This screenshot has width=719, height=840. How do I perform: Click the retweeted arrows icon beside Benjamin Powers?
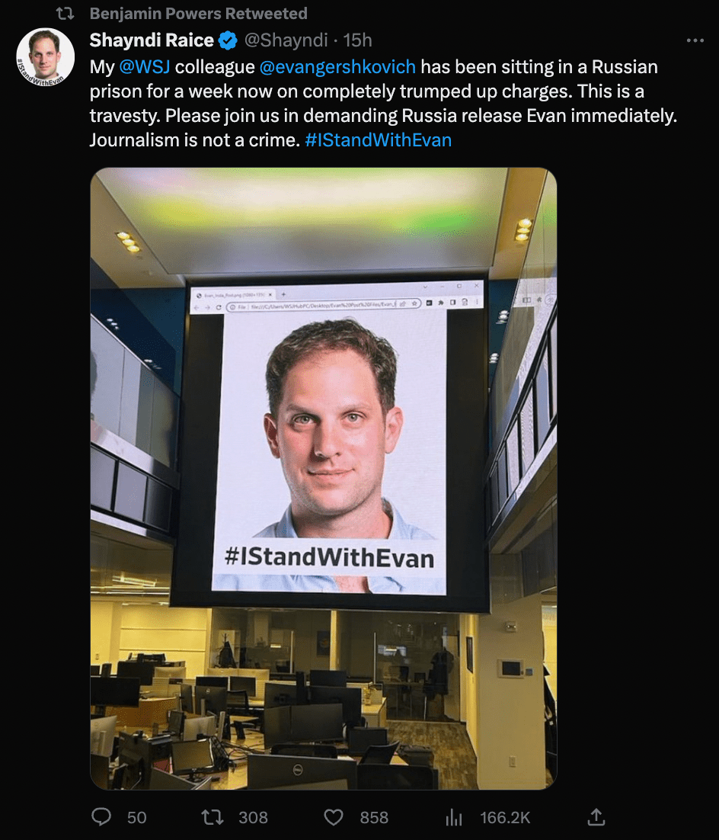[x=66, y=14]
